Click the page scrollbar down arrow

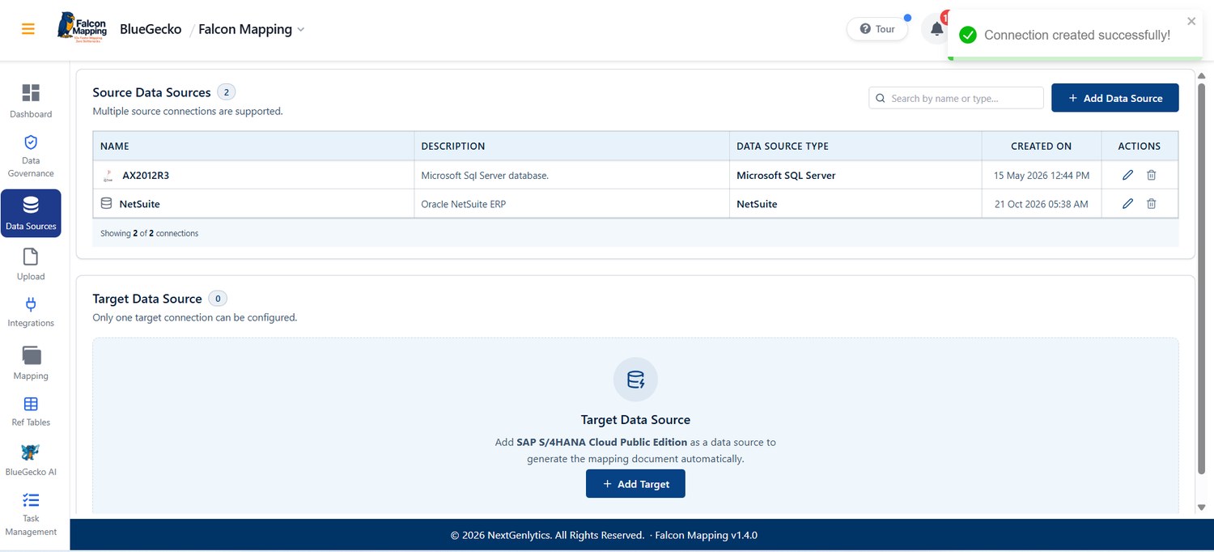1201,507
